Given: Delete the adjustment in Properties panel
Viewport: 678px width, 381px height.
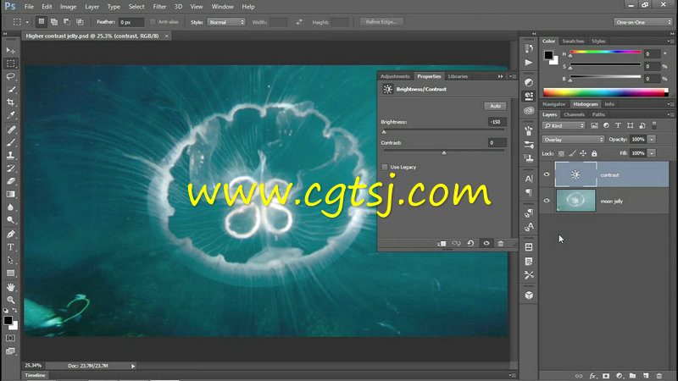Looking at the screenshot, I should pos(501,244).
